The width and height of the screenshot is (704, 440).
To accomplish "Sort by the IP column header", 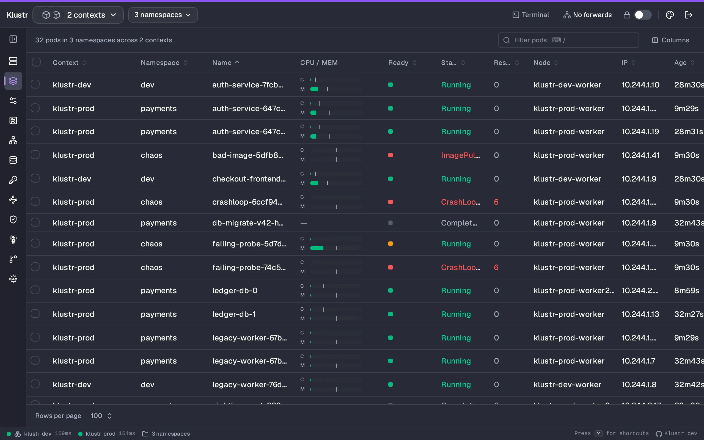I will click(x=628, y=63).
